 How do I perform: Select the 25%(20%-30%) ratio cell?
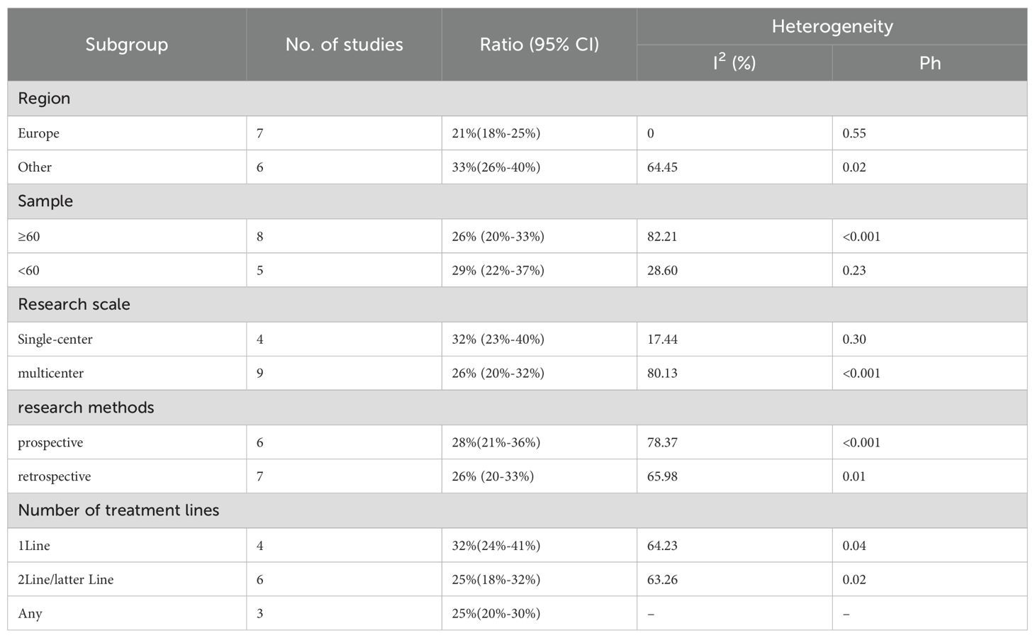pos(539,613)
